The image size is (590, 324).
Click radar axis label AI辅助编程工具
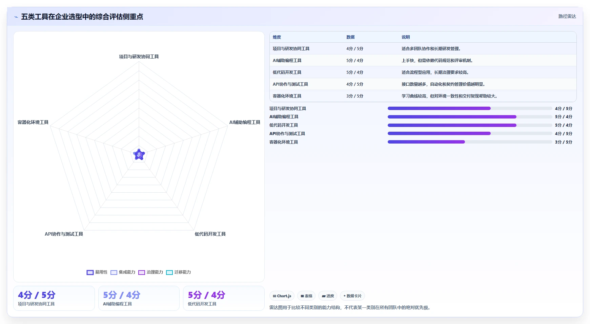tap(245, 122)
